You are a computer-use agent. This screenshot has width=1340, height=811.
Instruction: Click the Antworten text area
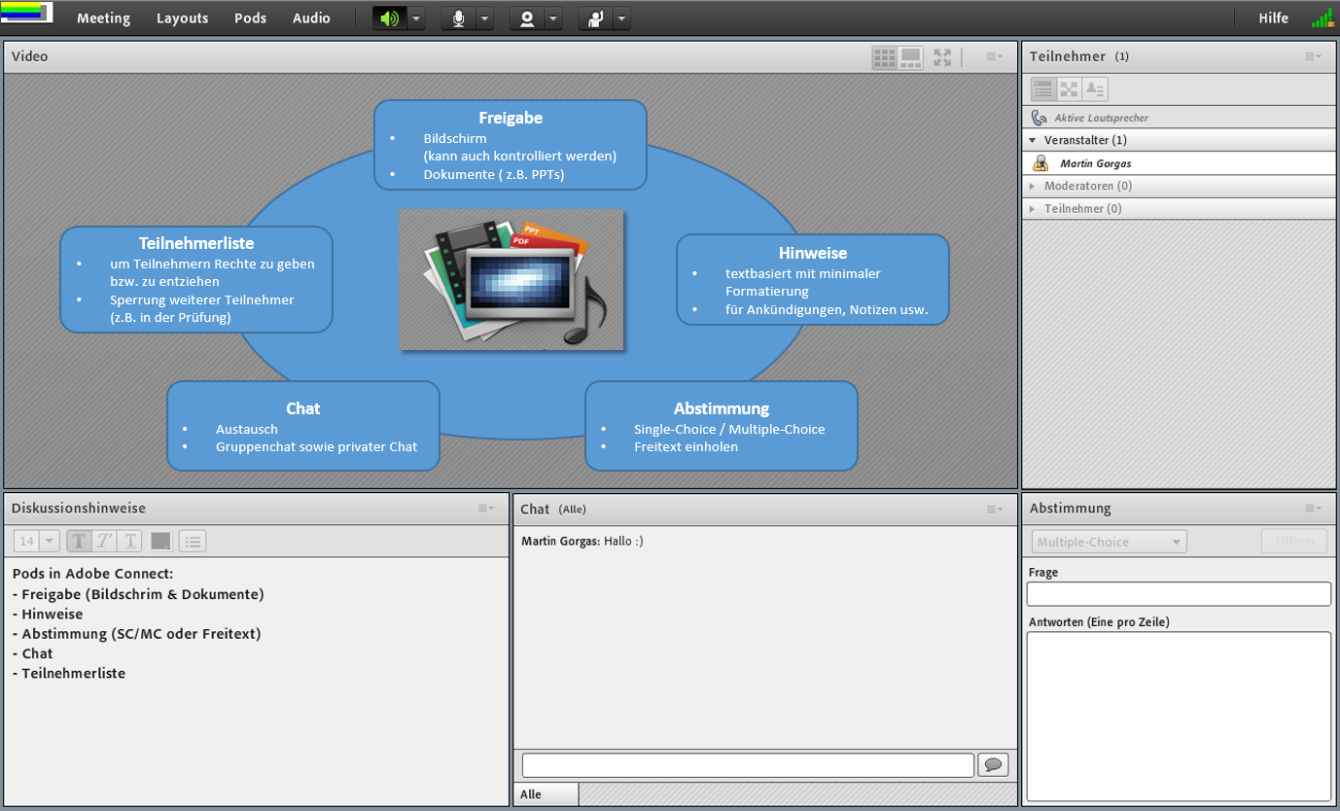(x=1179, y=717)
